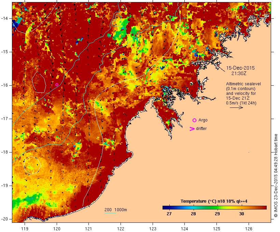Click the 'Temperature (°C) n18 18% ql>=4' title

[x=214, y=201]
